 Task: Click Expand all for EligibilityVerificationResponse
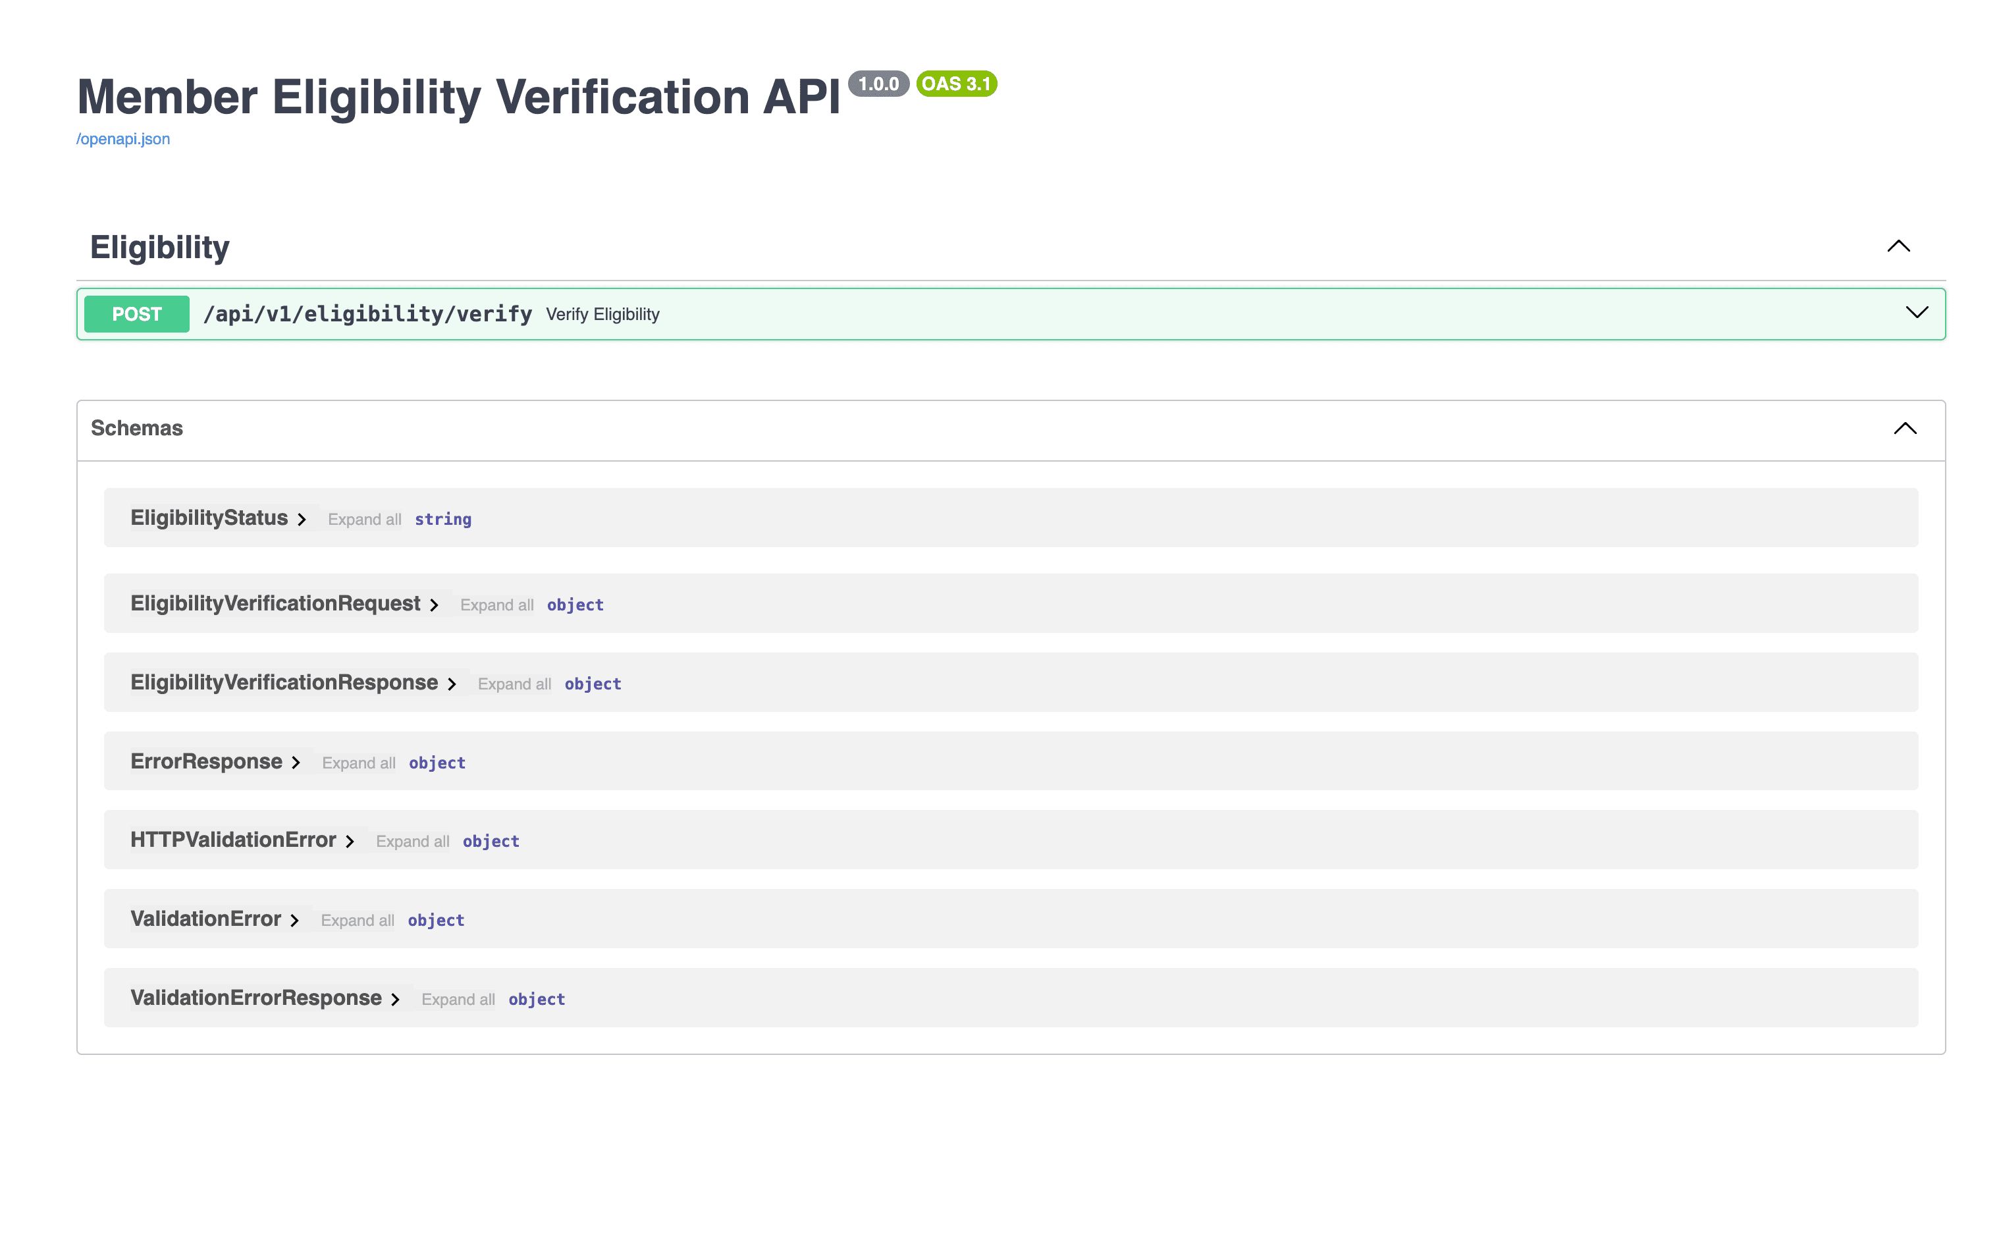[514, 684]
